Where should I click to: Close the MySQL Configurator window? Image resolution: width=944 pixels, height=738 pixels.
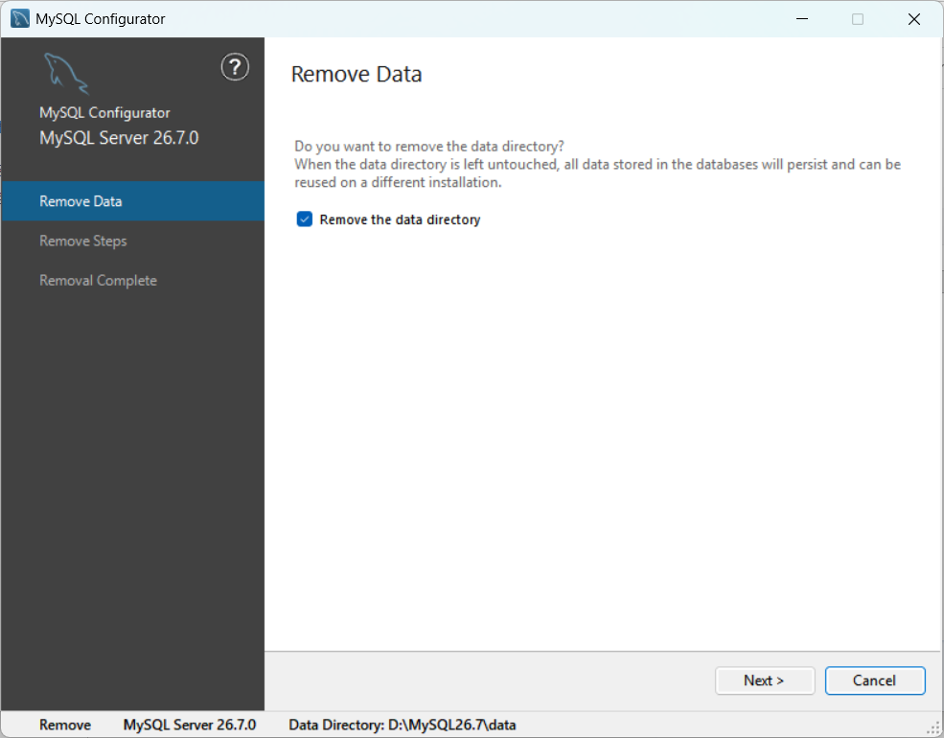pyautogui.click(x=914, y=19)
